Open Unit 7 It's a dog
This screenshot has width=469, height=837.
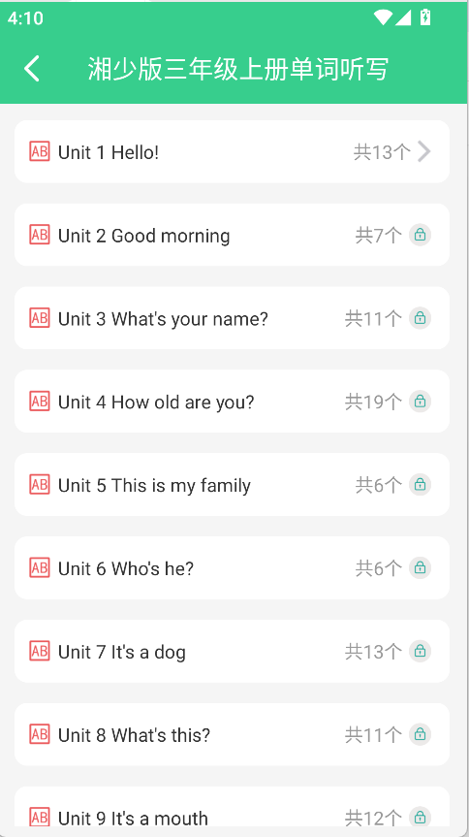point(232,651)
